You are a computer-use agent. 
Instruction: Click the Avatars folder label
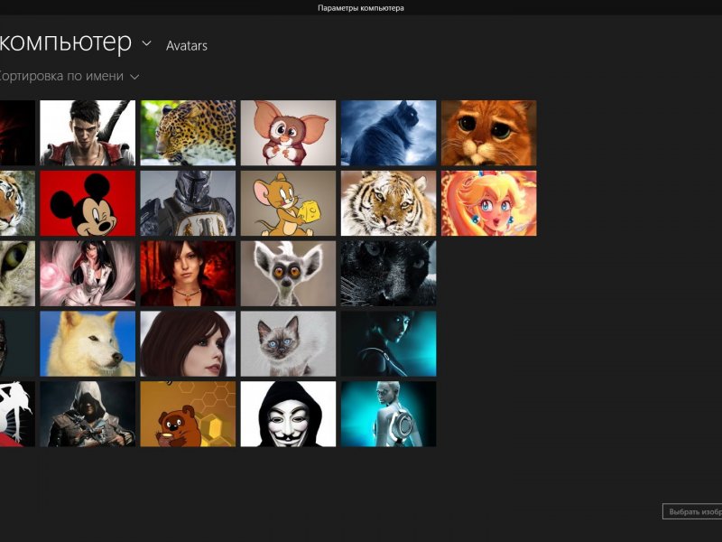point(187,46)
